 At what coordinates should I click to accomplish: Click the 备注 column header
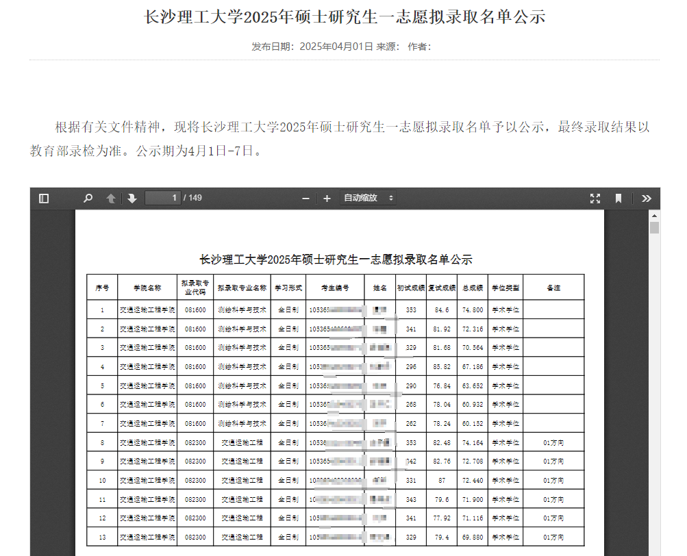click(x=554, y=288)
